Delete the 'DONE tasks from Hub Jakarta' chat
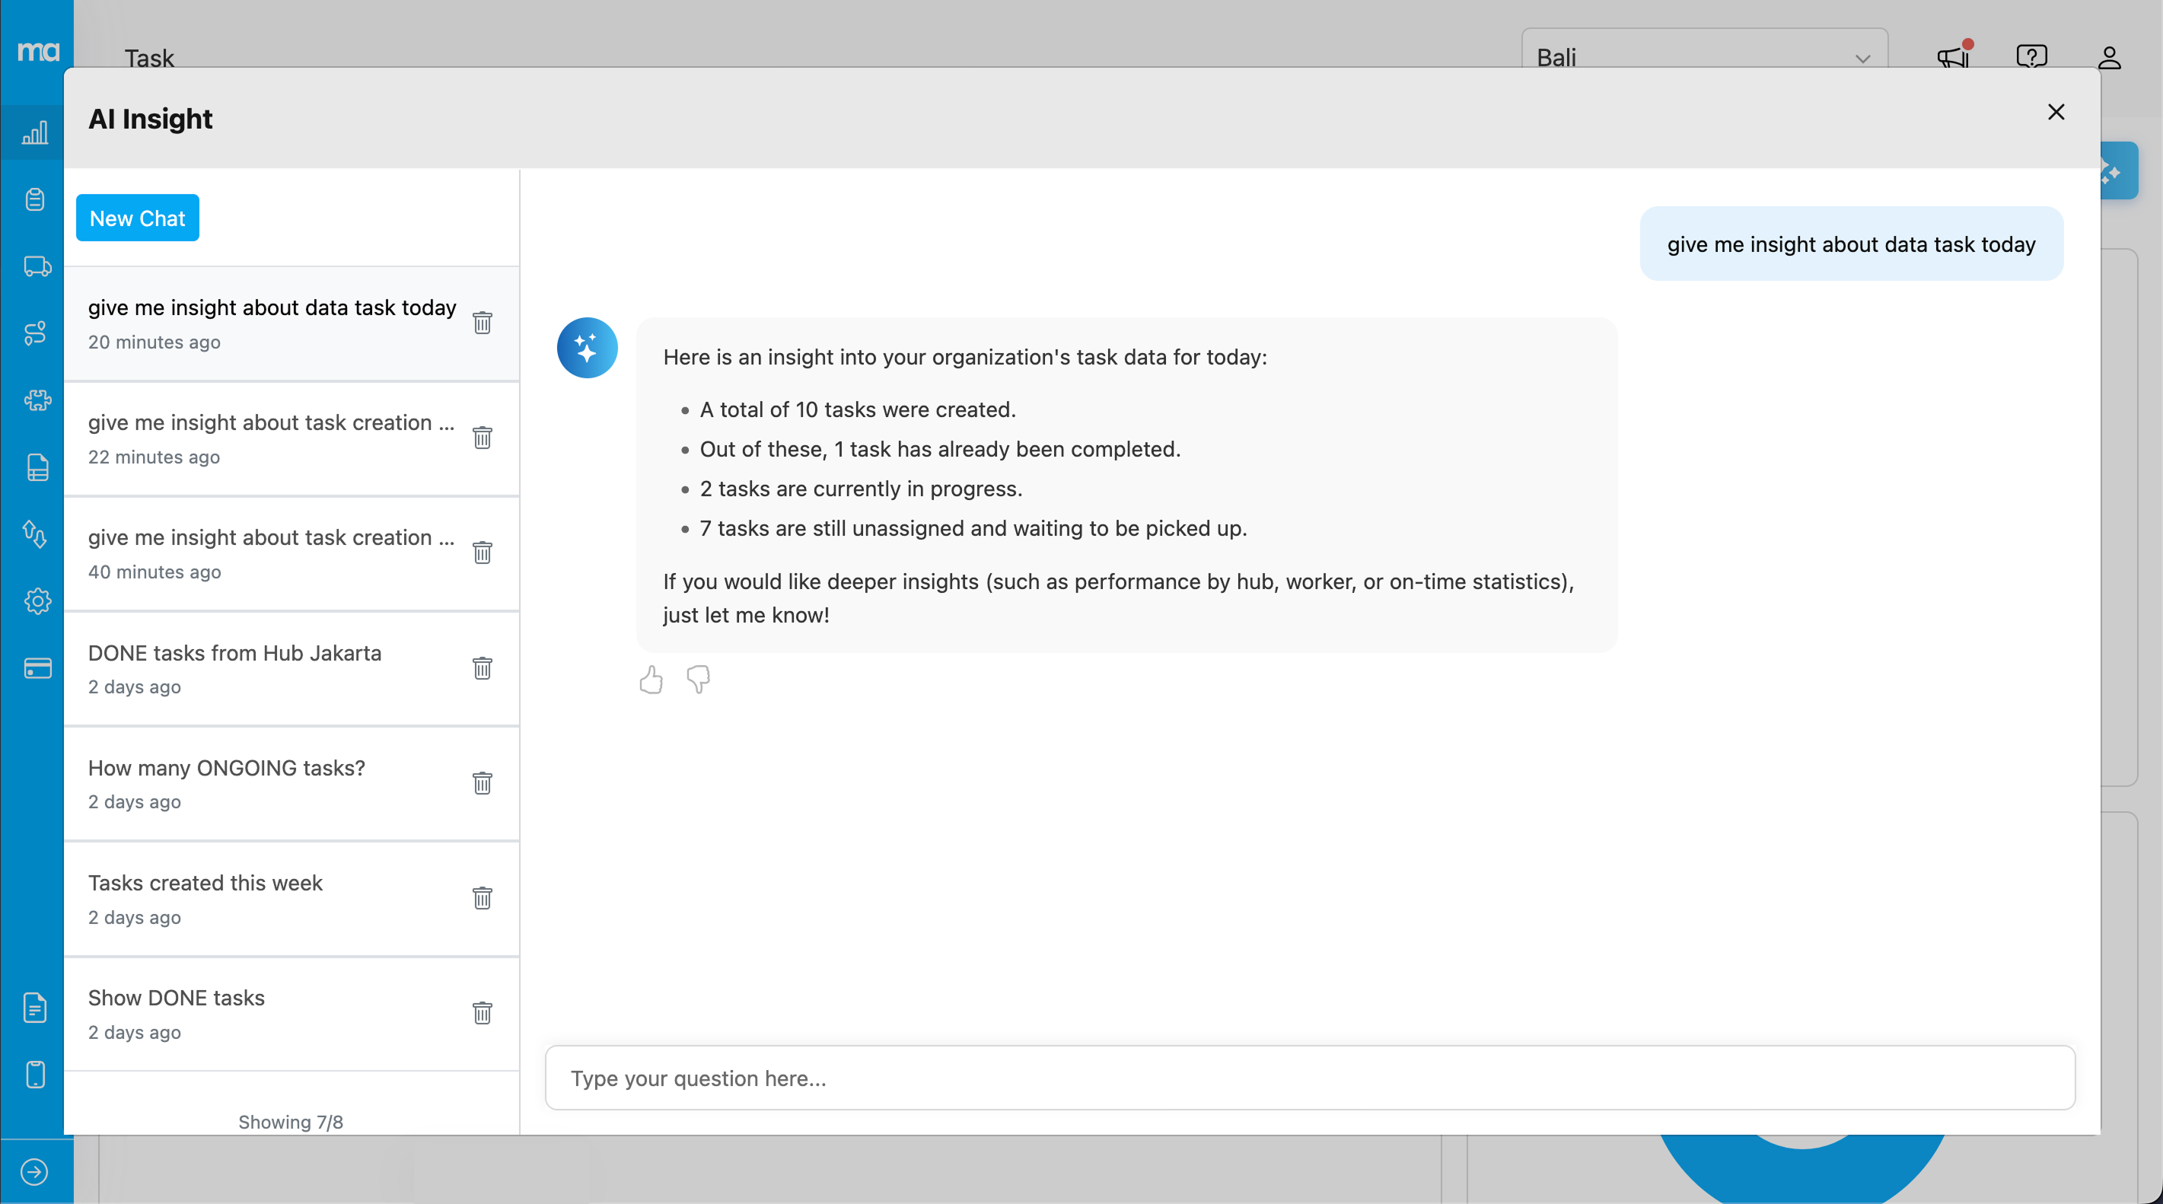The height and width of the screenshot is (1204, 2163). (482, 668)
